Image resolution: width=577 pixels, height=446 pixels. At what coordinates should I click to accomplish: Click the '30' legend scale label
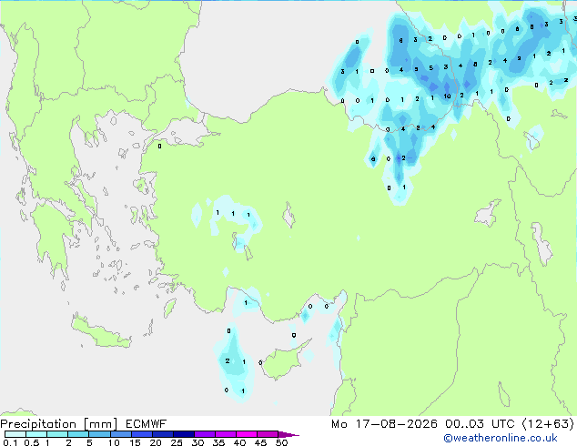point(197,442)
